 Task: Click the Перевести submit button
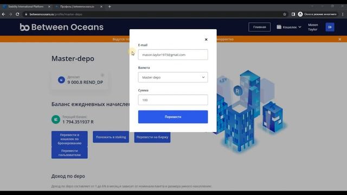point(173,117)
